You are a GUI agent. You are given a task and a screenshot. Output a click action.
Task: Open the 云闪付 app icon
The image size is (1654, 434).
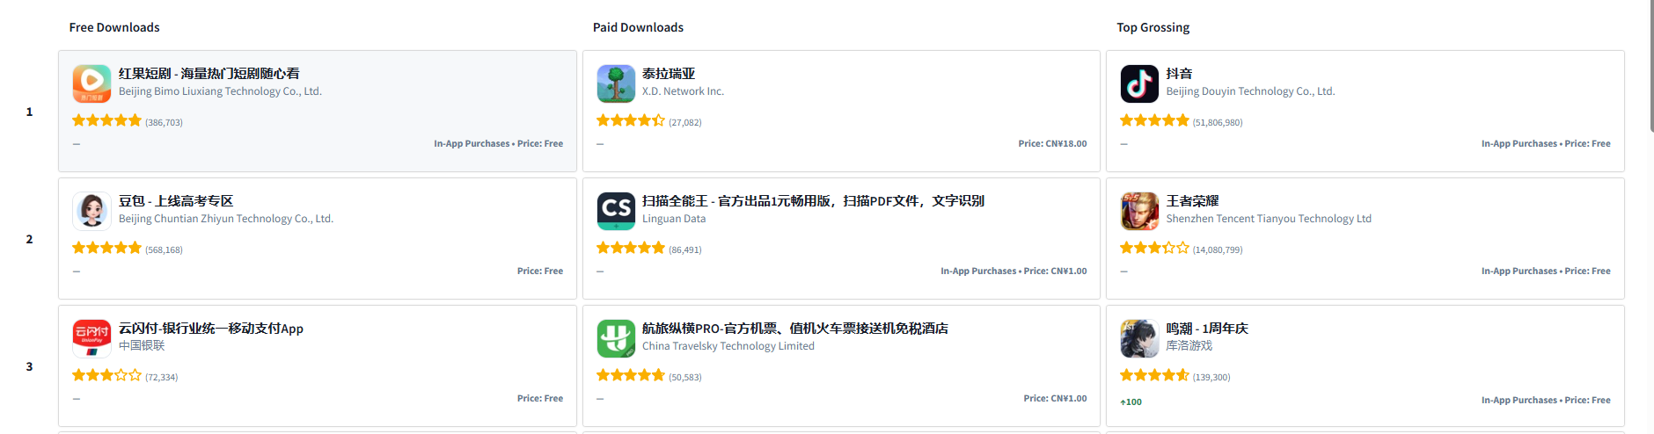(91, 338)
